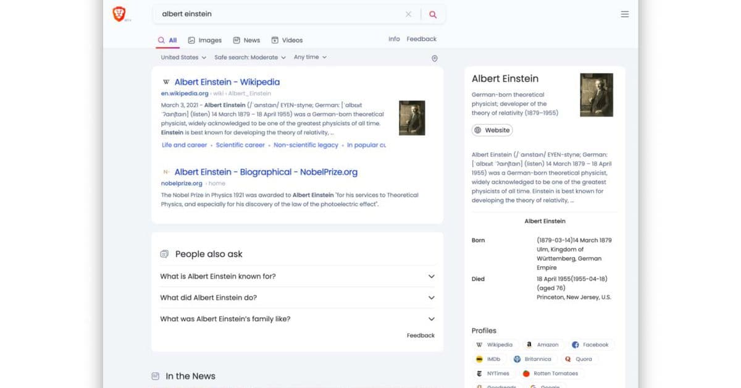Viewport: 741px width, 388px height.
Task: Open the United States region dropdown
Action: pos(183,57)
